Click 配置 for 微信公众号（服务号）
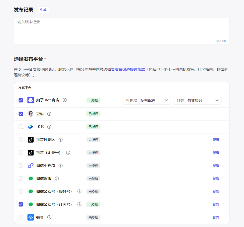The image size is (244, 227). [216, 191]
